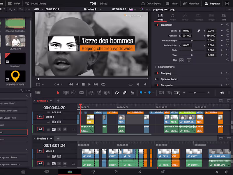
Task: Click the position lock padlock in toolbar
Action: (x=132, y=93)
